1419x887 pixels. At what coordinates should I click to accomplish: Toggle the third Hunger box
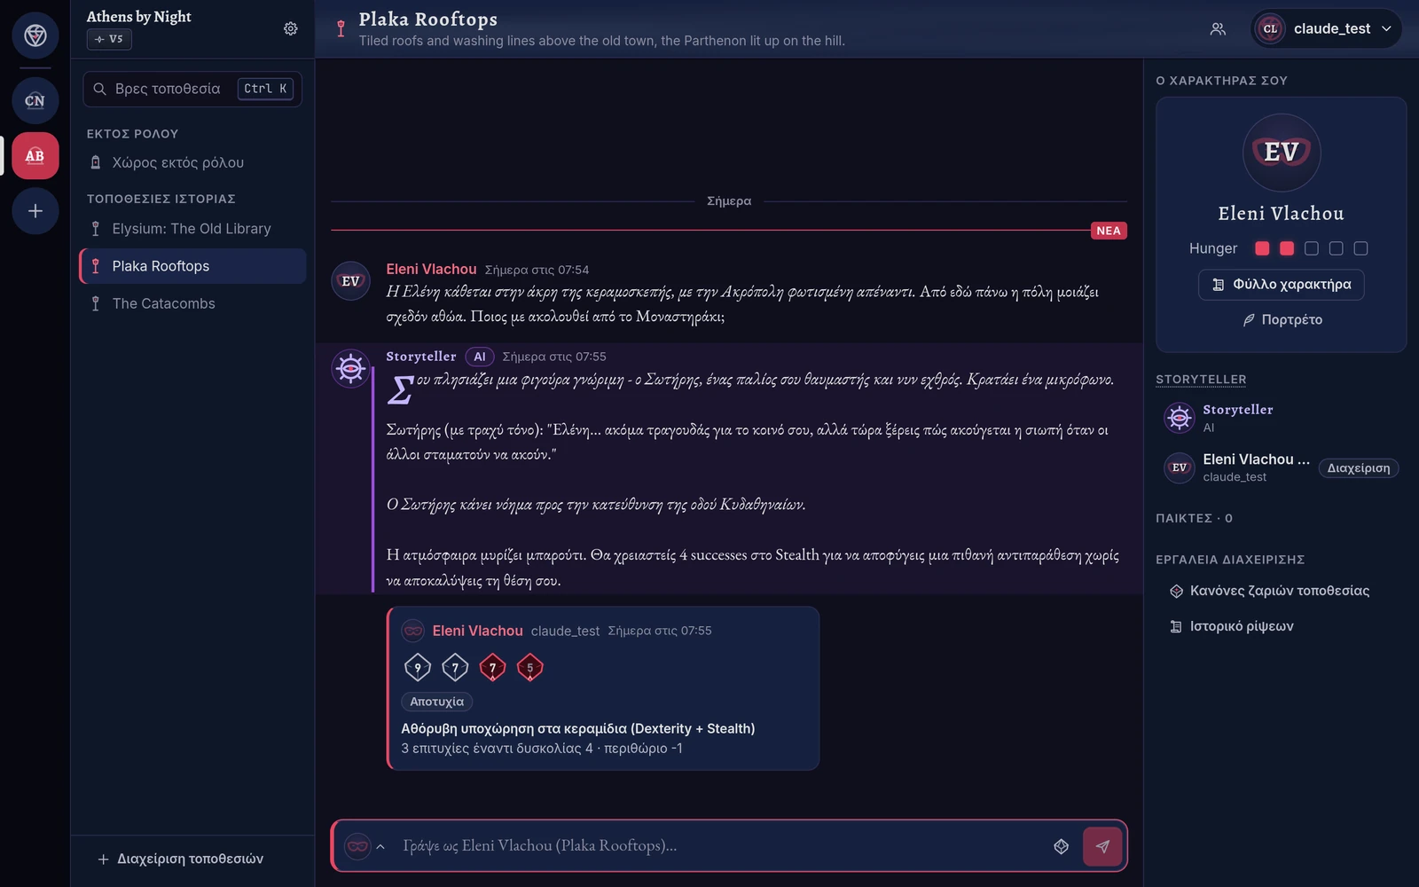click(x=1312, y=248)
